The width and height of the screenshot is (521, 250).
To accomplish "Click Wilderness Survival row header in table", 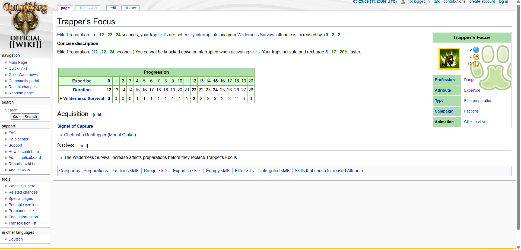I will [84, 98].
